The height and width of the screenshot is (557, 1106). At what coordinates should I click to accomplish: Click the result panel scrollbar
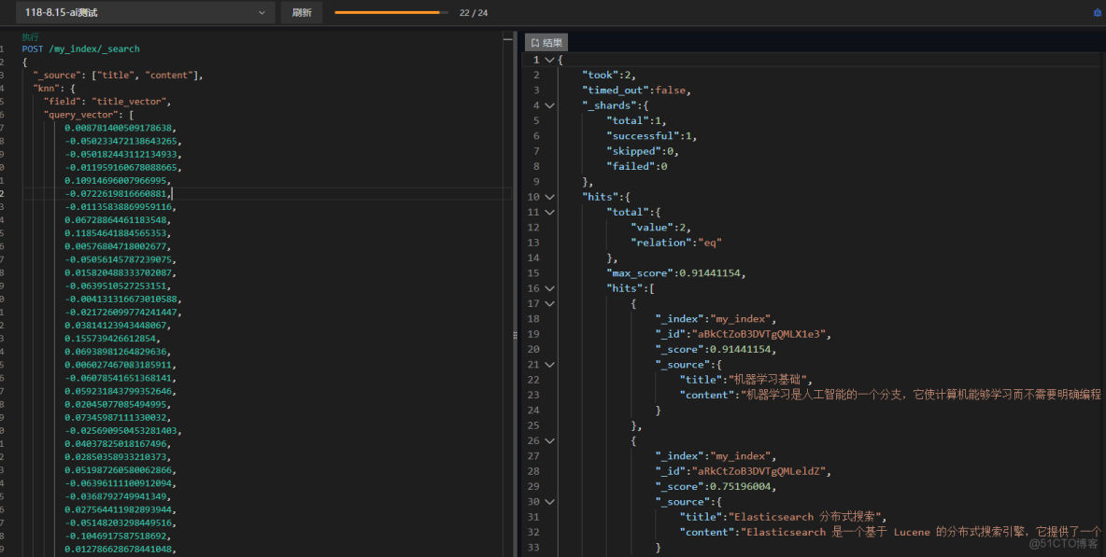tap(1102, 187)
